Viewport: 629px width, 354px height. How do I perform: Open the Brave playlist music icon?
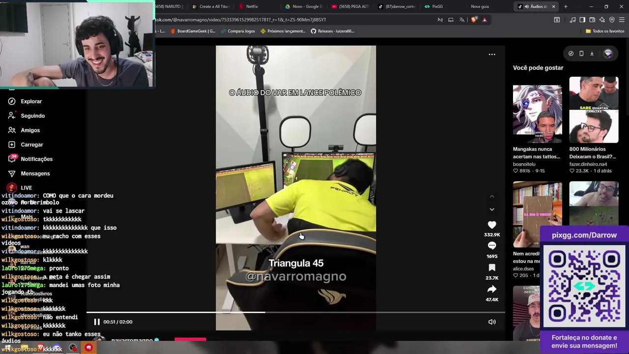point(572,20)
